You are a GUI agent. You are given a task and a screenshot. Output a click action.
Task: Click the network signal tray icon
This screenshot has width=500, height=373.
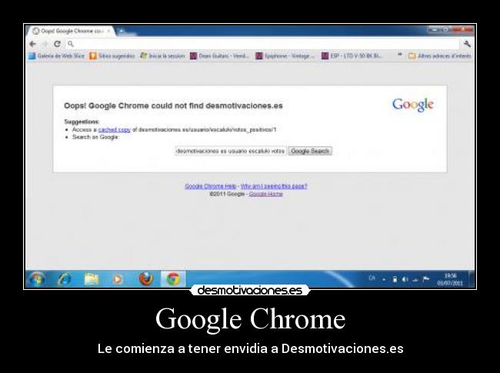(415, 280)
